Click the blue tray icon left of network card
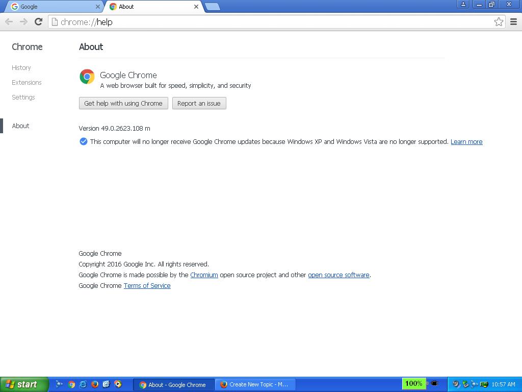 pyautogui.click(x=475, y=384)
